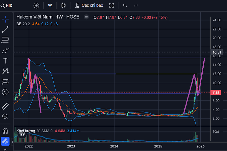The height and width of the screenshot is (151, 227).
Task: Select the brush drawing tool
Action: coord(5,50)
